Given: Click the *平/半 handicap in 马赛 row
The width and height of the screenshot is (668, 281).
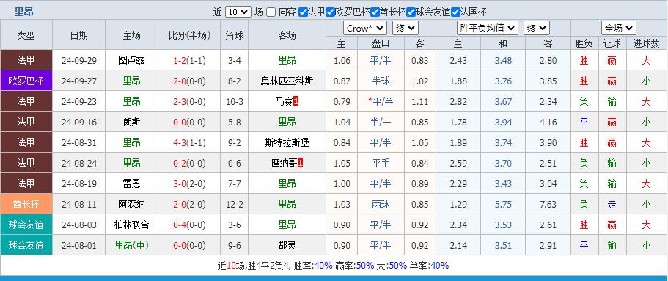Looking at the screenshot, I should click(x=381, y=101).
